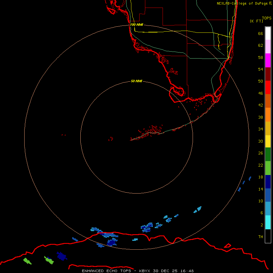Screen dimensions: 273x273
Task: Click the bright red legend swatch
Action: click(x=268, y=87)
